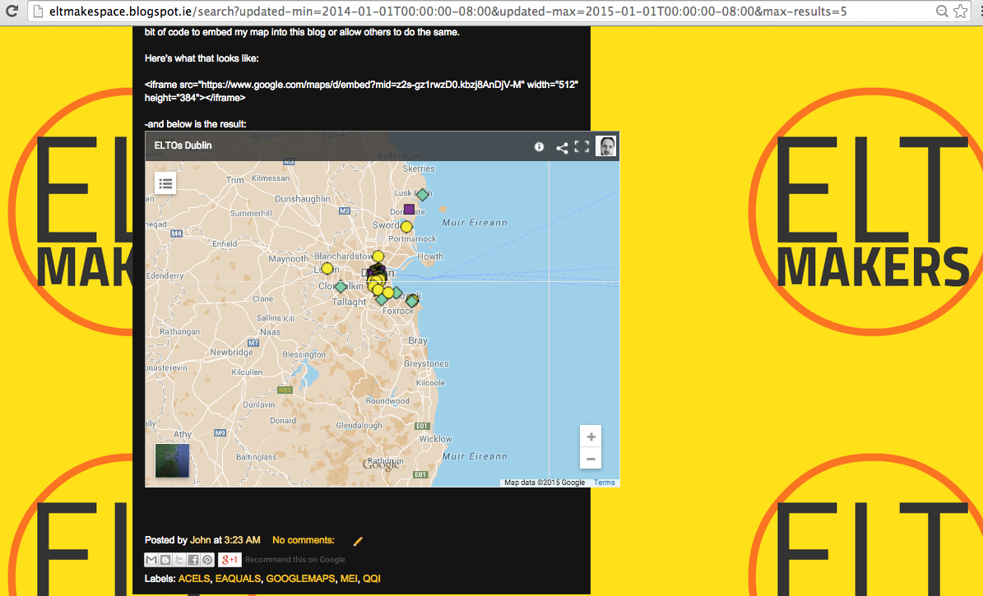Screen dimensions: 983x596
Task: Zoom in on the map with plus
Action: (591, 437)
